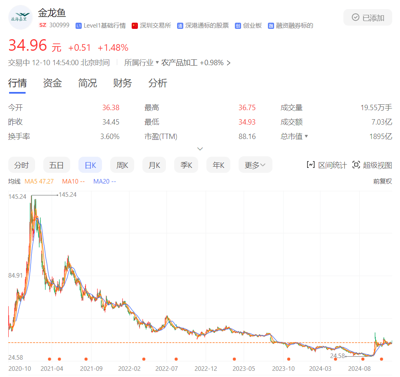Click the 深圳交易所 flag icon

pyautogui.click(x=135, y=26)
